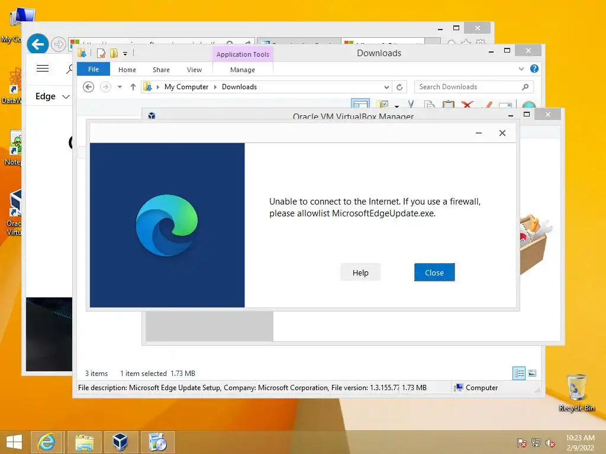
Task: Open the Action Center flag in tray
Action: (521, 442)
